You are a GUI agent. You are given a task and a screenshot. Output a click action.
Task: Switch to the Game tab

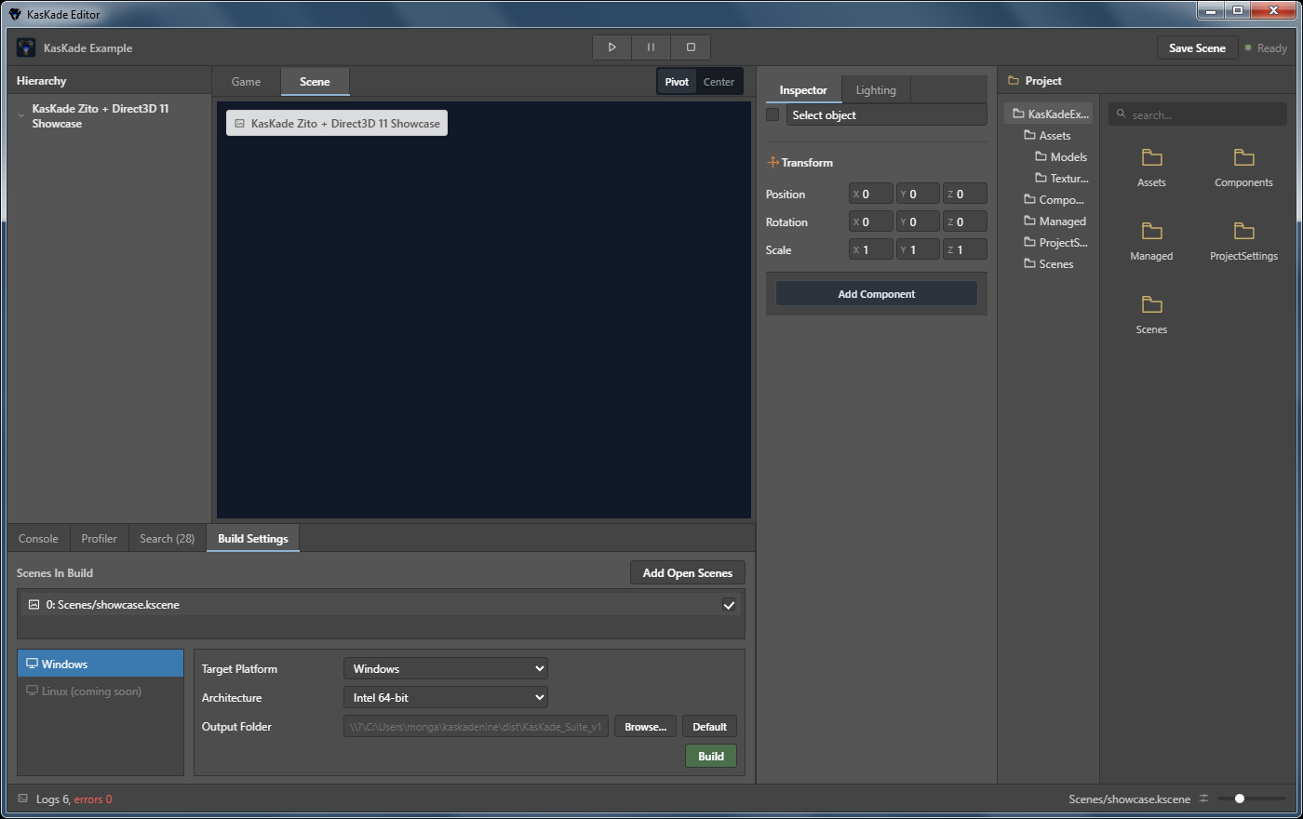(x=246, y=82)
